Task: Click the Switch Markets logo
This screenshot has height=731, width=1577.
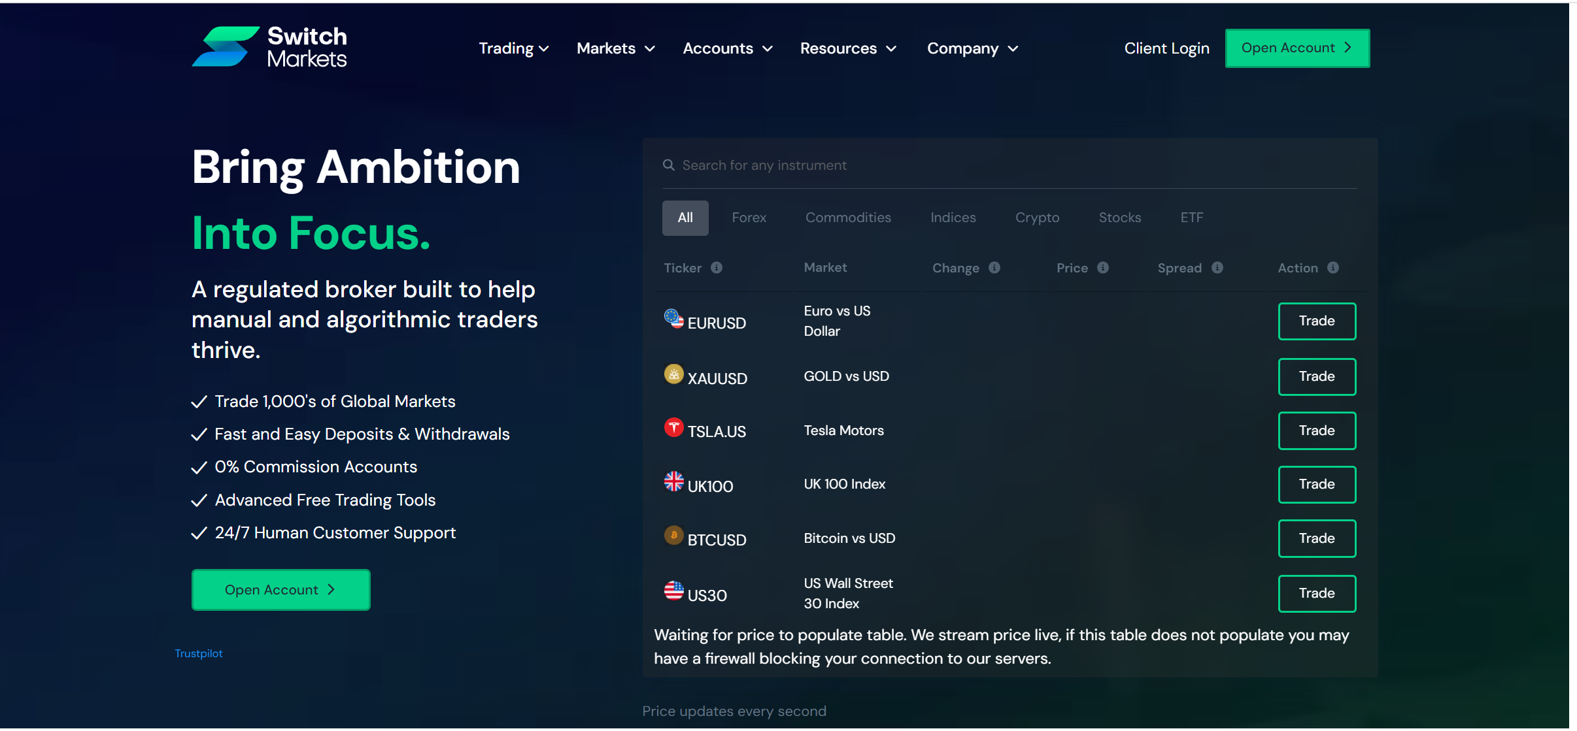Action: coord(269,47)
